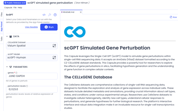Screen dimensions: 178x111
Task: Run the capsule with Run button
Action: pos(49,27)
